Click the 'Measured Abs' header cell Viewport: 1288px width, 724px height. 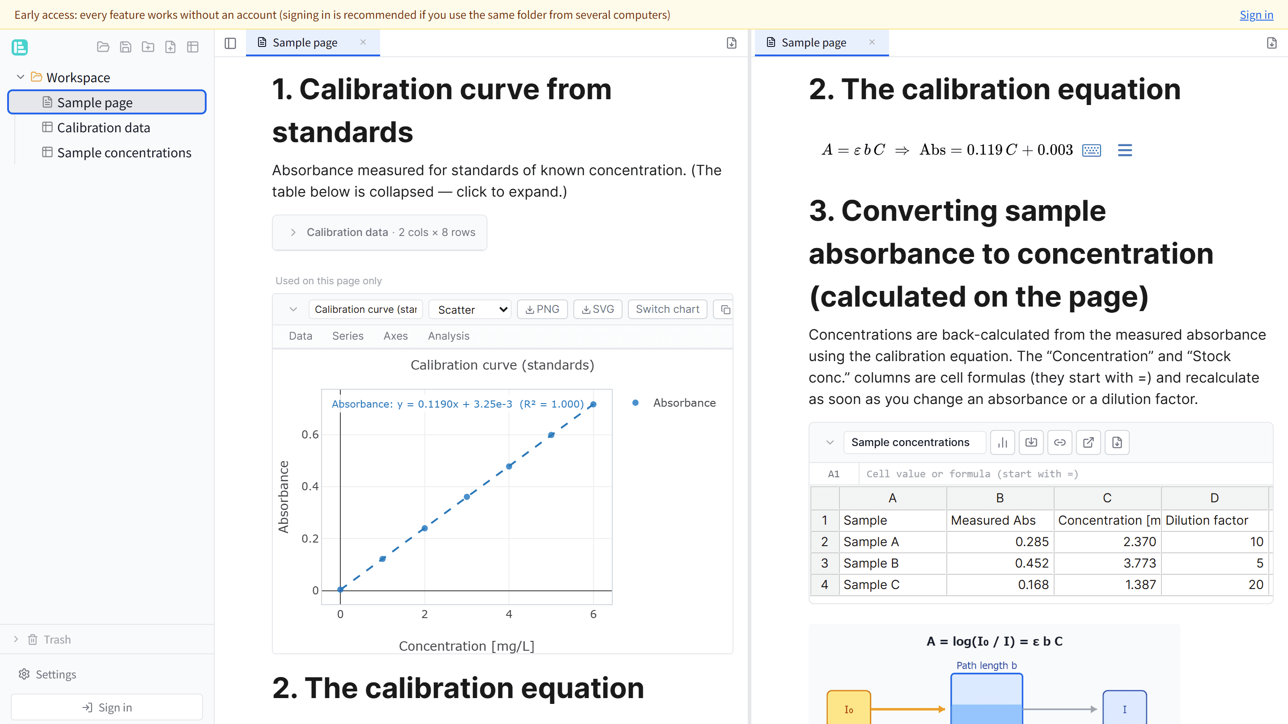click(1000, 520)
